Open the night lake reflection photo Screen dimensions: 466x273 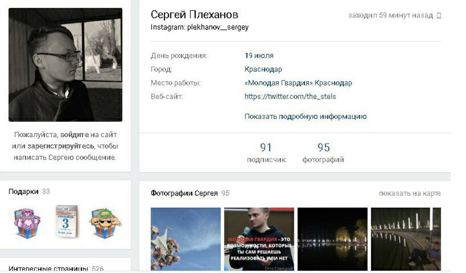(332, 239)
